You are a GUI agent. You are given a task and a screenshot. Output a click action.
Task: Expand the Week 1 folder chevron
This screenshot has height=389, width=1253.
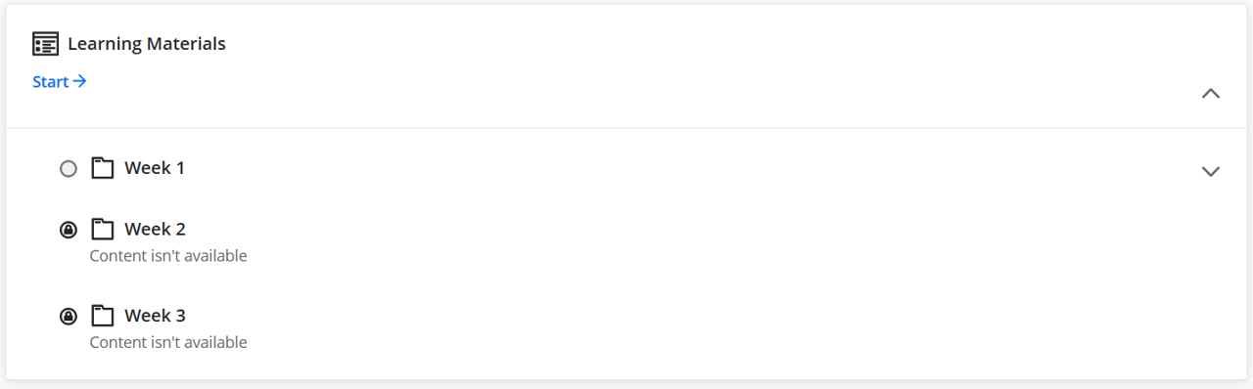coord(1211,171)
